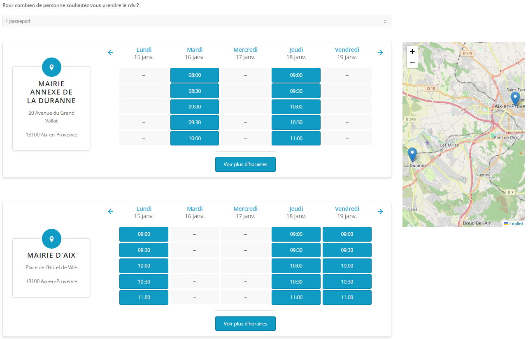Select Mairie d'Aix Thursday 10:00 slot
Screen dimensions: 528x339
296,266
